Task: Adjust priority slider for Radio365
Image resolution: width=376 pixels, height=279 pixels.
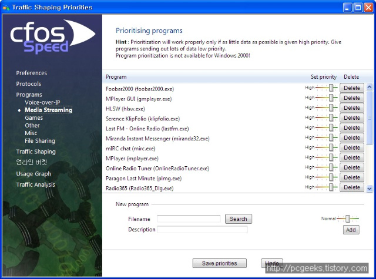Action: [x=331, y=187]
